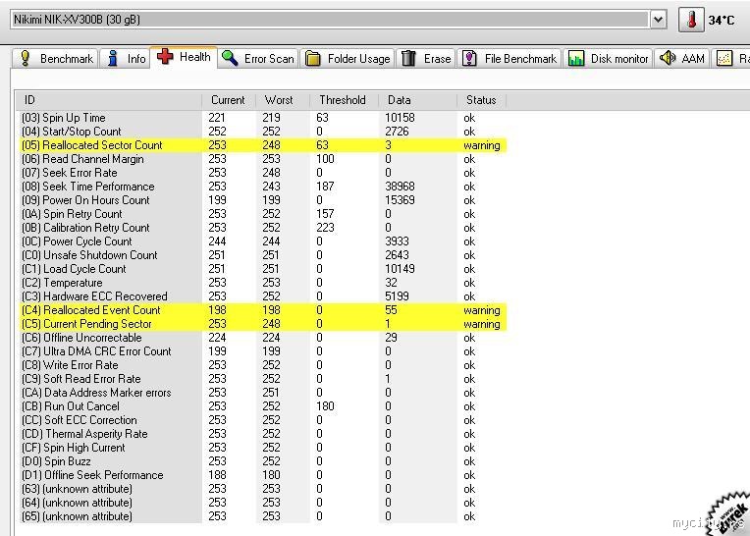Sort by the Data column header

pyautogui.click(x=417, y=100)
